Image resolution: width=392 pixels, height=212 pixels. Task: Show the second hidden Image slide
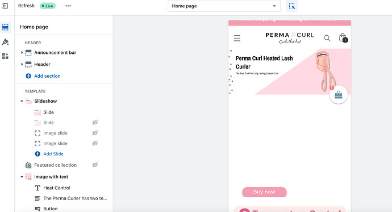(x=95, y=143)
